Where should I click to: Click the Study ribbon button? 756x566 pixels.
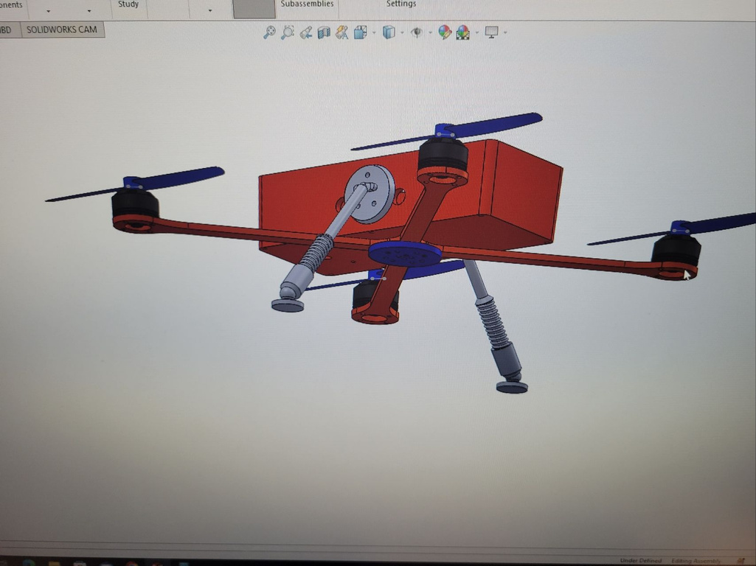pos(128,4)
